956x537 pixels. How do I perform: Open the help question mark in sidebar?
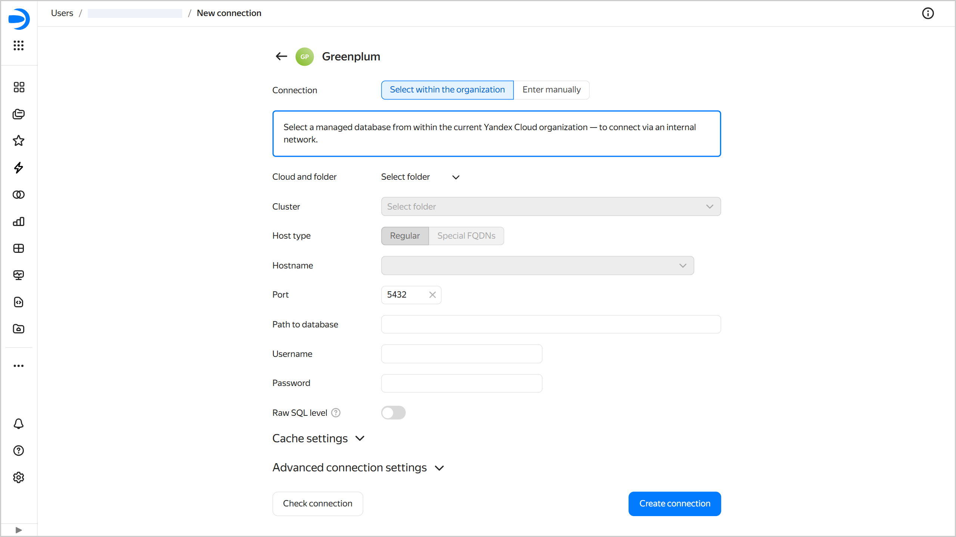coord(19,450)
